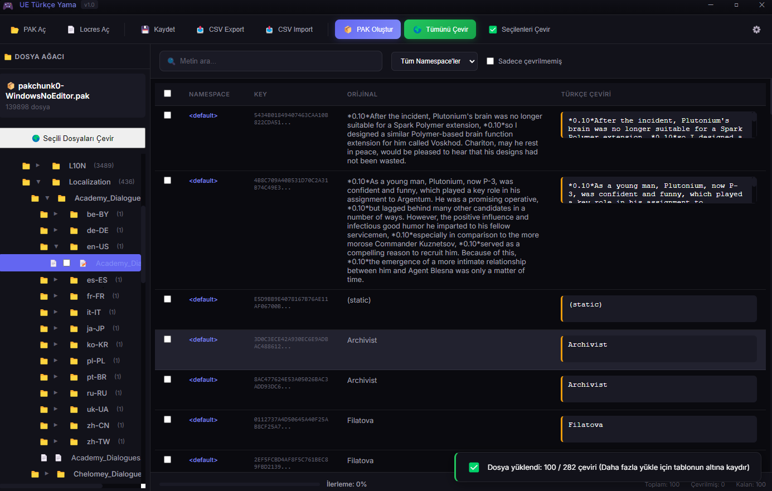This screenshot has height=491, width=772.
Task: Collapse the en-US folder
Action: click(56, 246)
